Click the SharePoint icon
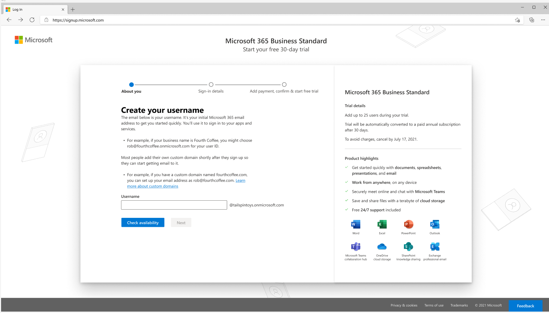The height and width of the screenshot is (313, 549). pos(409,246)
